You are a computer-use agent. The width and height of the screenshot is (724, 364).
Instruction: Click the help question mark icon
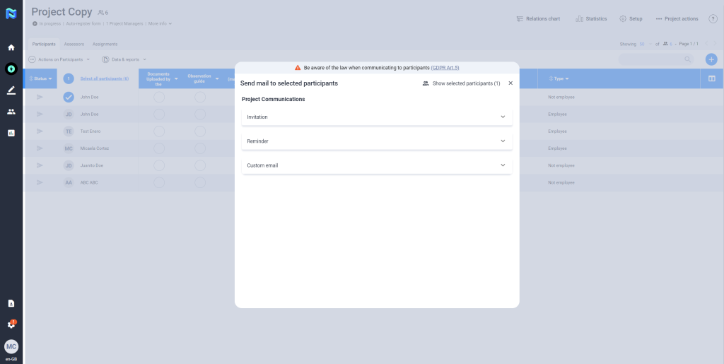coord(713,18)
